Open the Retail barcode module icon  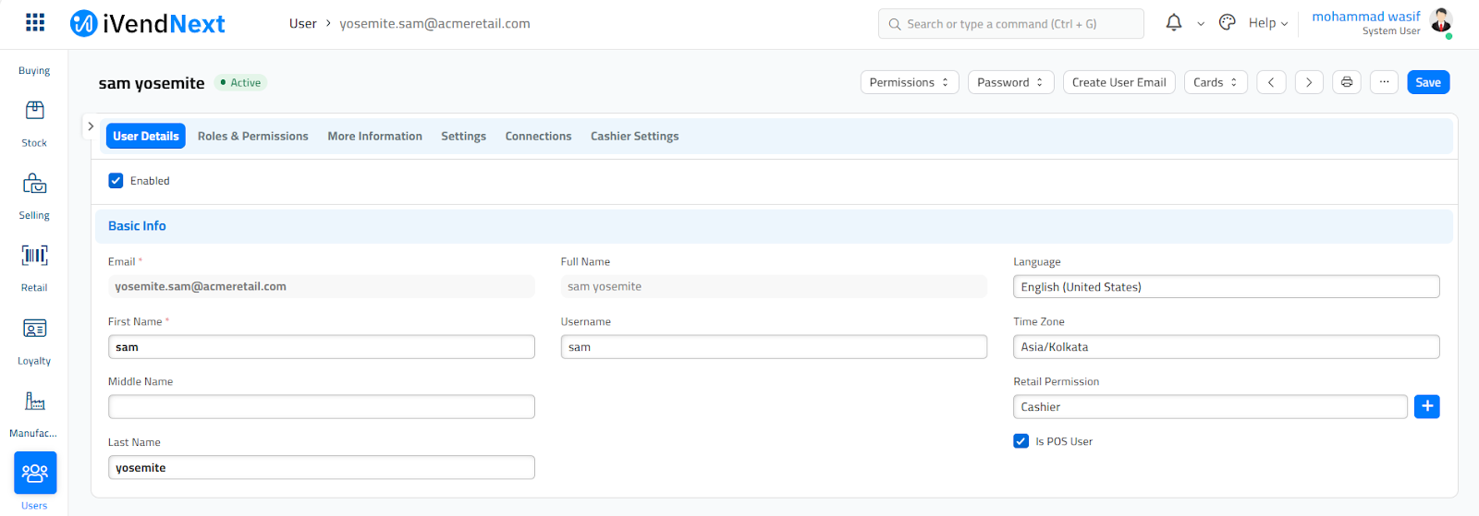34,256
